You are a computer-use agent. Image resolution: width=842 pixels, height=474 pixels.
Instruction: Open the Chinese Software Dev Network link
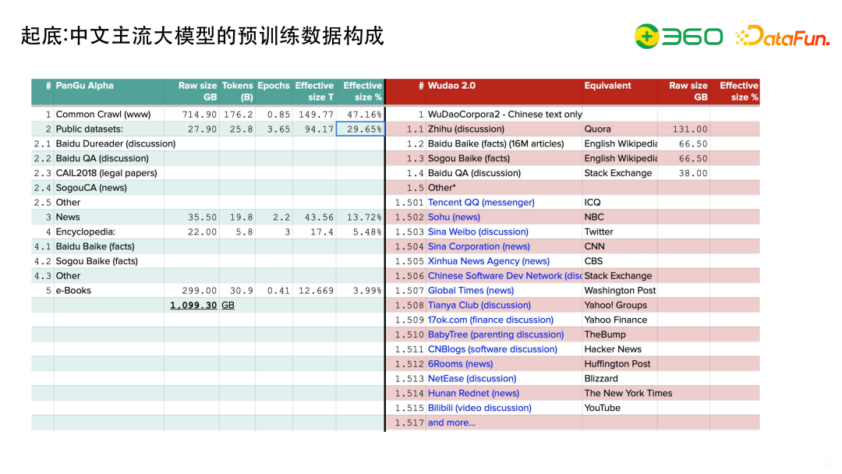click(504, 276)
